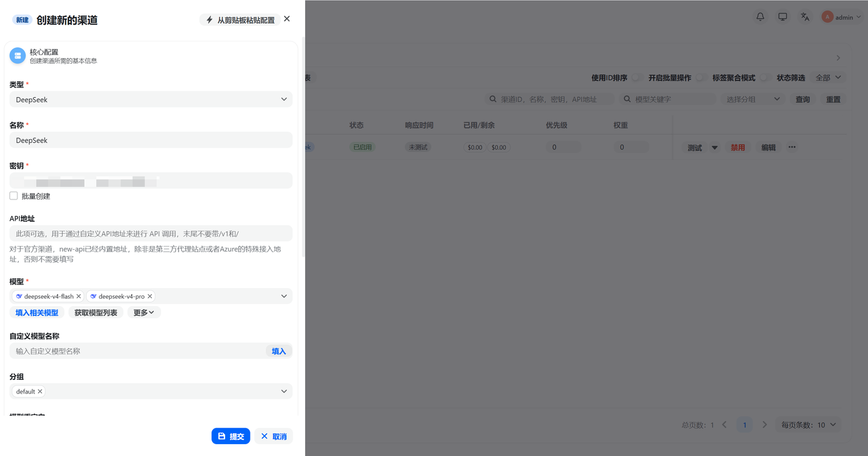Toggle the 使用ID排序 switch

pos(637,78)
